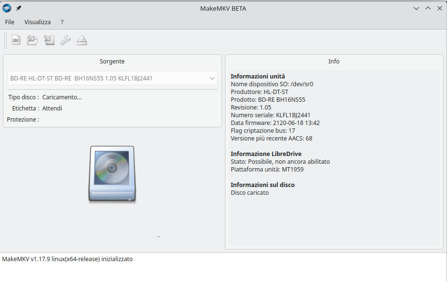
Task: Click the MakeMKV application logo in the title bar
Action: [7, 8]
